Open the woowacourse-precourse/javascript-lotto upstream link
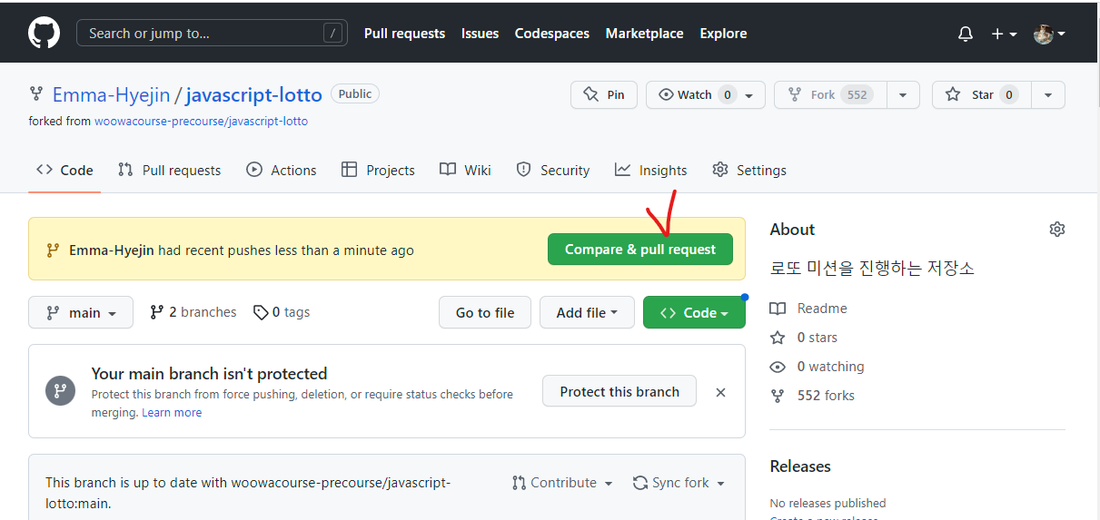The width and height of the screenshot is (1100, 520). click(201, 121)
